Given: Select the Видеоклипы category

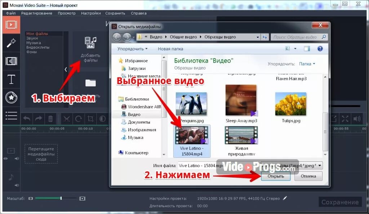Looking at the screenshot, I should coord(38,47).
